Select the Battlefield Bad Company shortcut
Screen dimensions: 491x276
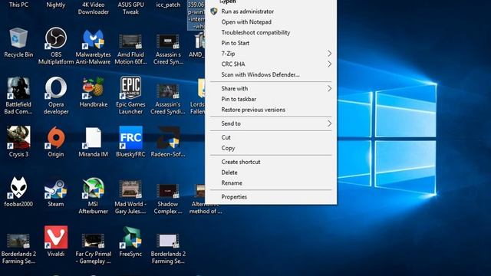click(18, 87)
